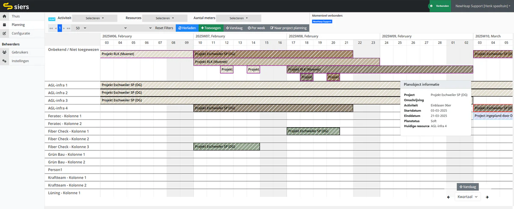Image resolution: width=514 pixels, height=209 pixels.
Task: Select the Fiber Check Kolonne 3 Eschweiler bar
Action: click(227, 146)
